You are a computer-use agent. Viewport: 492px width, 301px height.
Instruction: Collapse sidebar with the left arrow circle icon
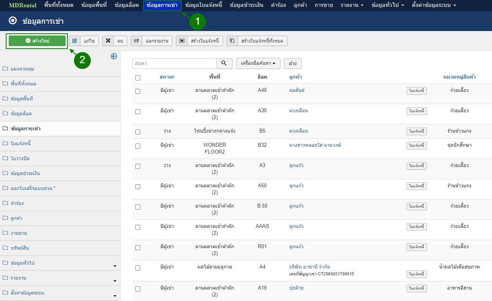(x=114, y=56)
